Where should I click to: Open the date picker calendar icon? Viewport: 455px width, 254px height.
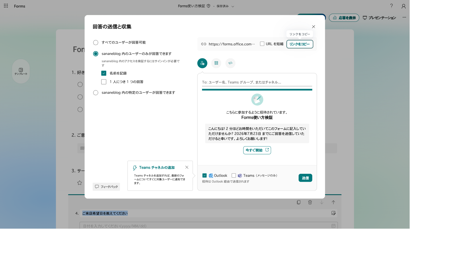pyautogui.click(x=333, y=226)
